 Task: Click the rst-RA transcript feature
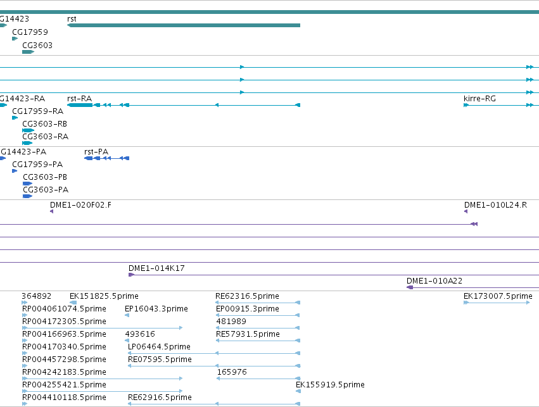[x=184, y=105]
